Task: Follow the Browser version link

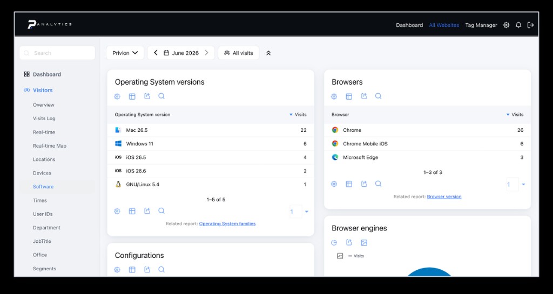Action: coord(444,197)
